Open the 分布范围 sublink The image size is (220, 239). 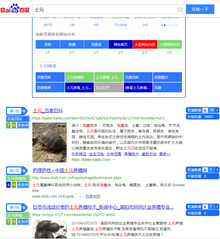[114, 154]
